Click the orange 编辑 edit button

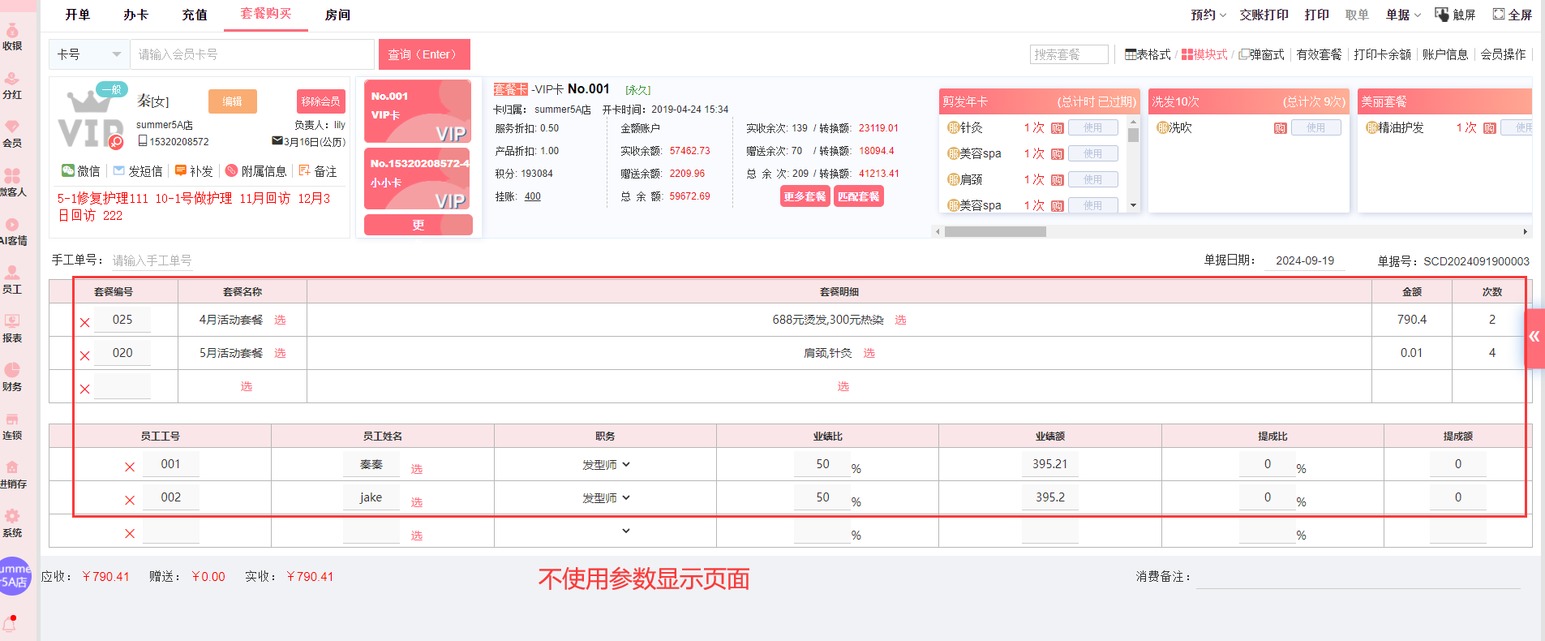tap(233, 101)
